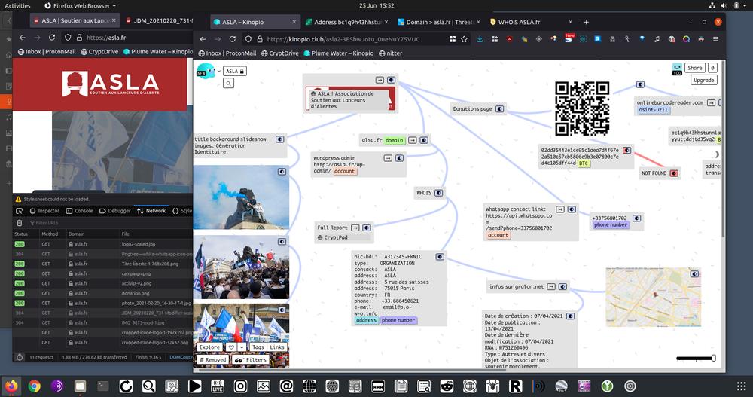Click the element picker icon in DevTools
The image size is (753, 397).
coord(20,210)
